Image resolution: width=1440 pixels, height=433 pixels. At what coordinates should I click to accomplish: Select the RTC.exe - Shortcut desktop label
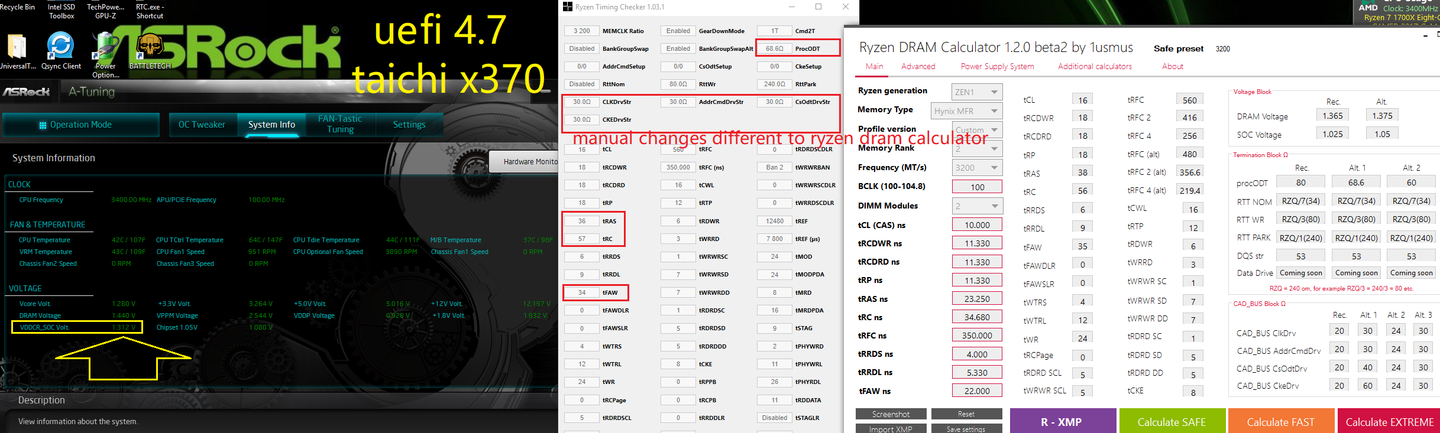pyautogui.click(x=150, y=11)
